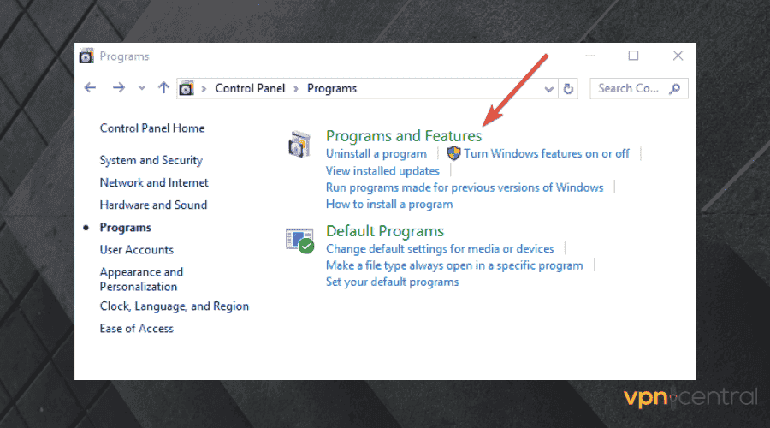Close the Programs window
The height and width of the screenshot is (428, 770).
tap(678, 56)
